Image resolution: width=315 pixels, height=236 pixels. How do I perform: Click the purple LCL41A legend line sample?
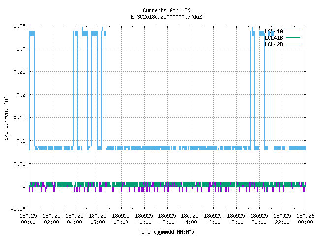[x=293, y=31]
